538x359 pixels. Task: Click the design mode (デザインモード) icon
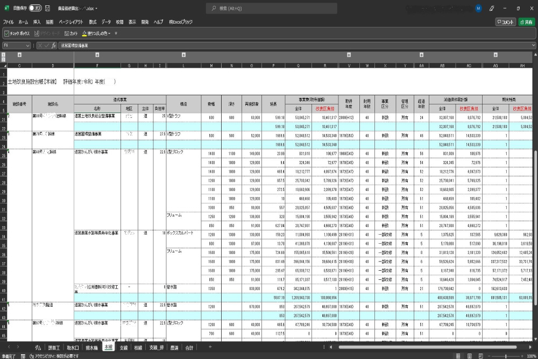pyautogui.click(x=37, y=33)
